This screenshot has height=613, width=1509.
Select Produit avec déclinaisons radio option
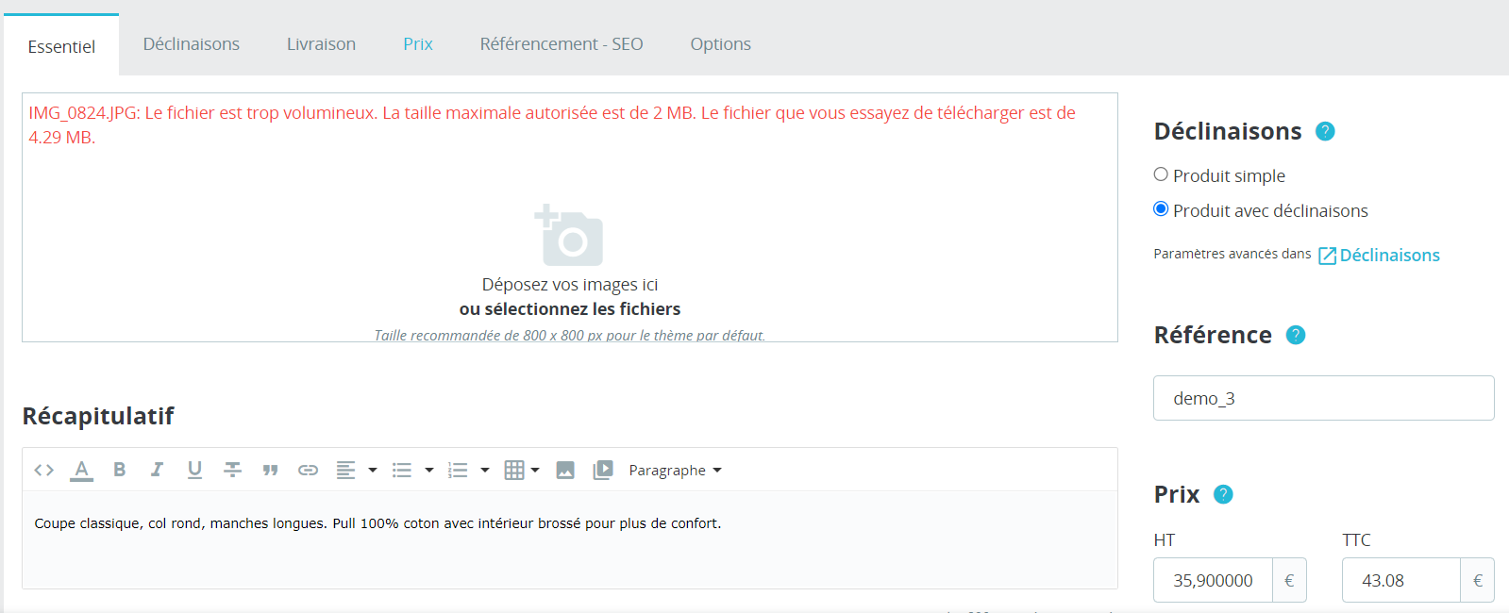pyautogui.click(x=1161, y=209)
